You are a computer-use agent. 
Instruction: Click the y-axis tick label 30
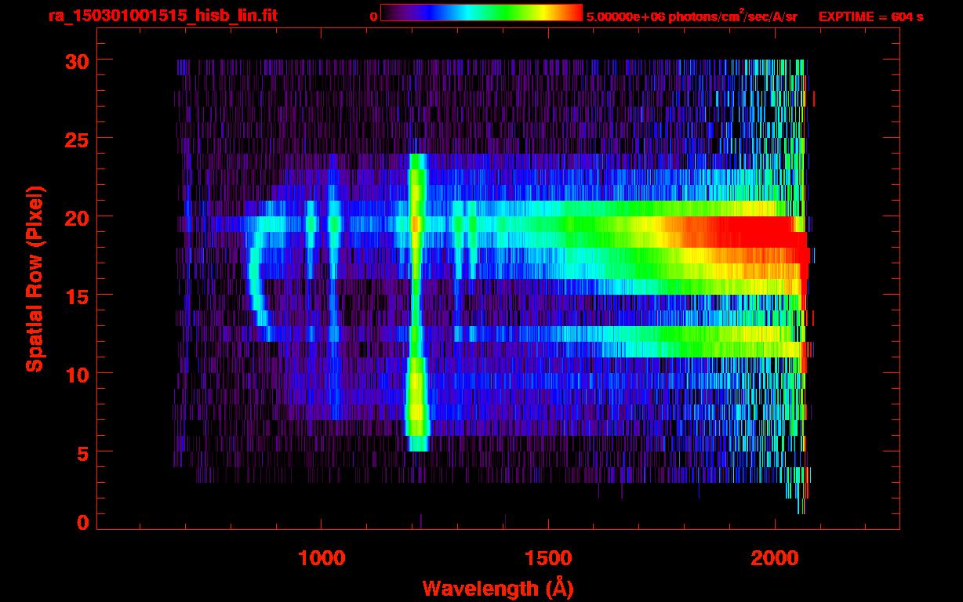[78, 60]
